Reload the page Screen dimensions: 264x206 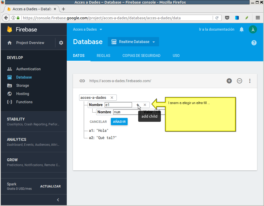click(217, 18)
